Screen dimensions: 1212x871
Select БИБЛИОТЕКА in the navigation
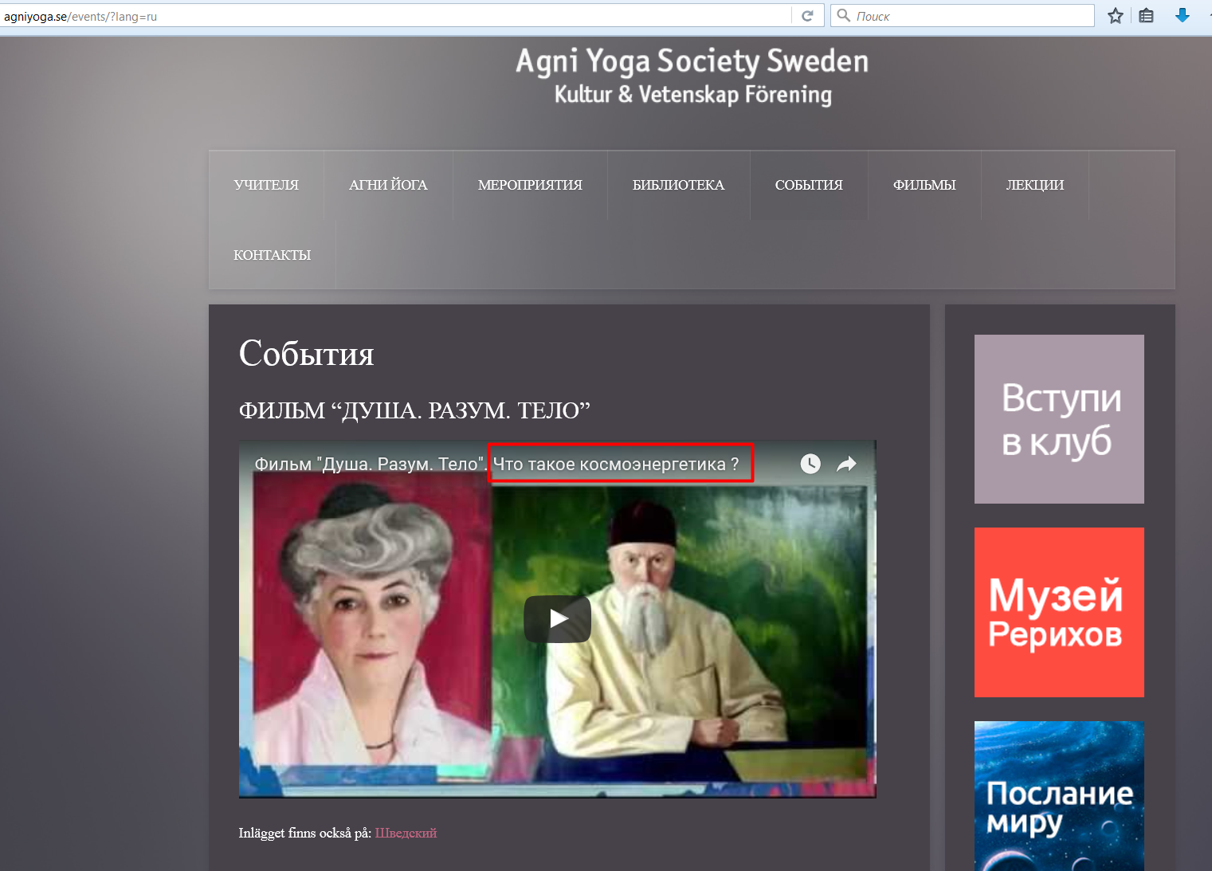coord(678,185)
